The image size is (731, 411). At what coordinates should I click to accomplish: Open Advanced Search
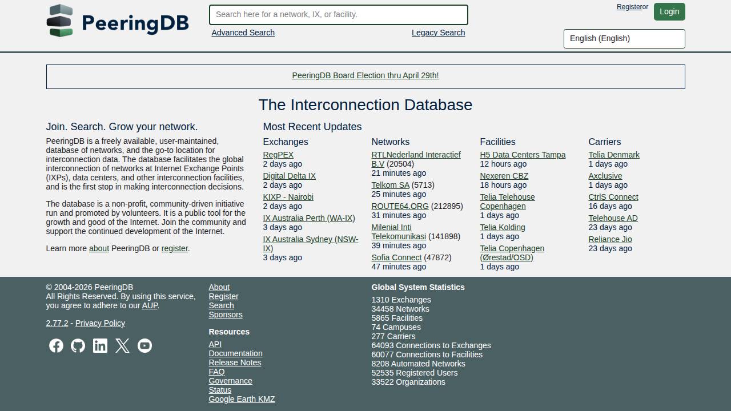pyautogui.click(x=243, y=33)
